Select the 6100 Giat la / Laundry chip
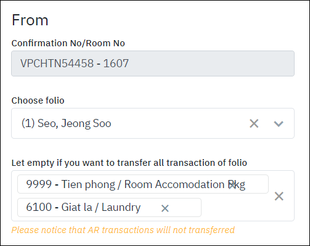The width and height of the screenshot is (310, 246). coord(109,207)
